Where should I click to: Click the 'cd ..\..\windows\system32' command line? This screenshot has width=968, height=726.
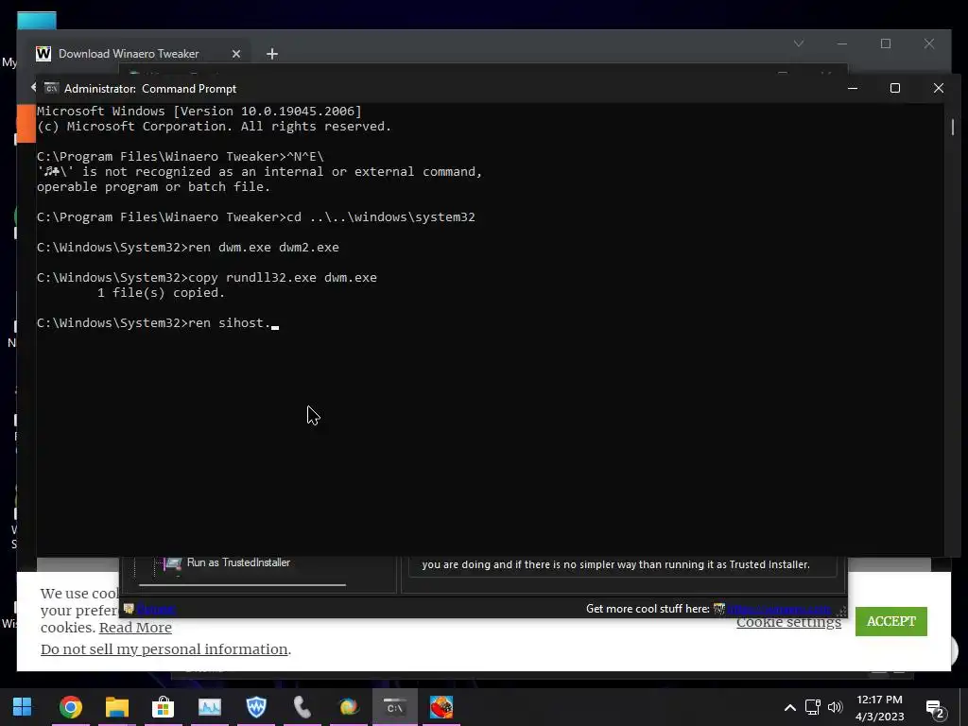pyautogui.click(x=255, y=216)
